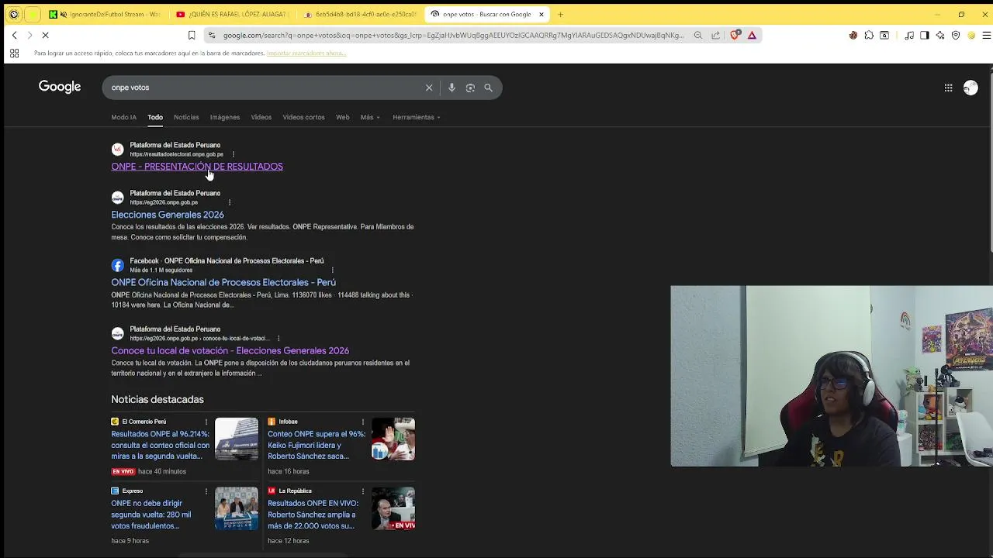Screen dimensions: 993x558
Task: Select the Videos search tab
Action: click(x=261, y=117)
